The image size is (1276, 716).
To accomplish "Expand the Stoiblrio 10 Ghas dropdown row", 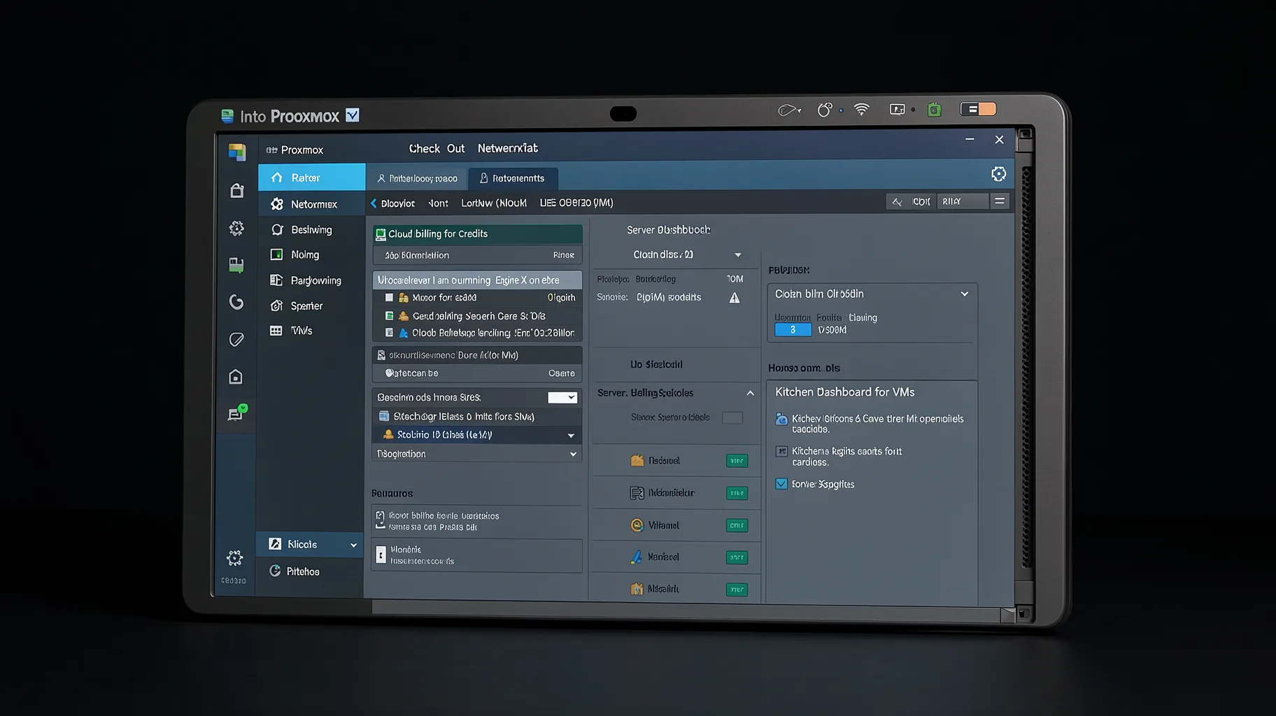I will click(477, 435).
